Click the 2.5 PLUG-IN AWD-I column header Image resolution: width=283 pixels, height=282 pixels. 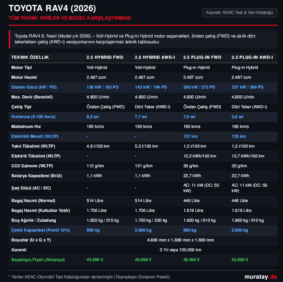click(252, 57)
